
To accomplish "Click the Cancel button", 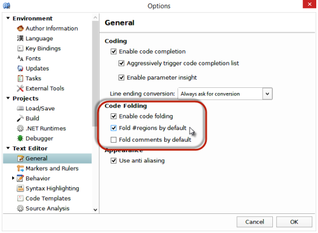I will [x=254, y=221].
